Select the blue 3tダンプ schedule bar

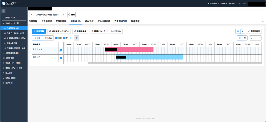[150, 57]
